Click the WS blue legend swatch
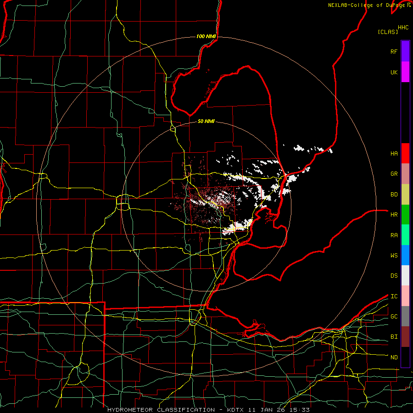This screenshot has width=413, height=413. click(x=405, y=255)
